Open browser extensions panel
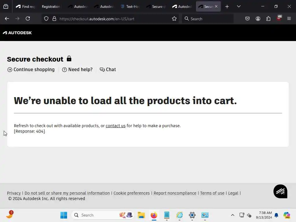The width and height of the screenshot is (296, 222). pyautogui.click(x=268, y=19)
